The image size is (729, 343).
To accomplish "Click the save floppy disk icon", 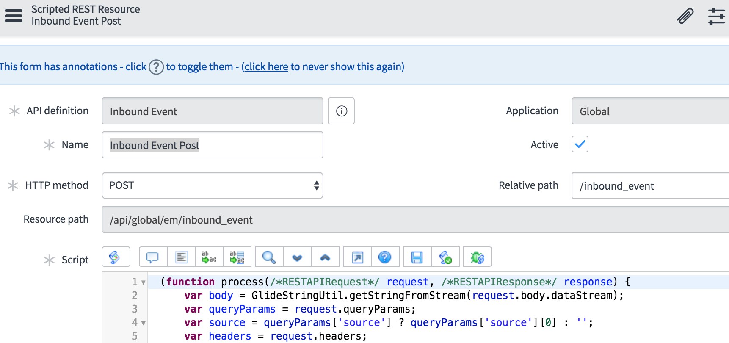I will coord(417,257).
